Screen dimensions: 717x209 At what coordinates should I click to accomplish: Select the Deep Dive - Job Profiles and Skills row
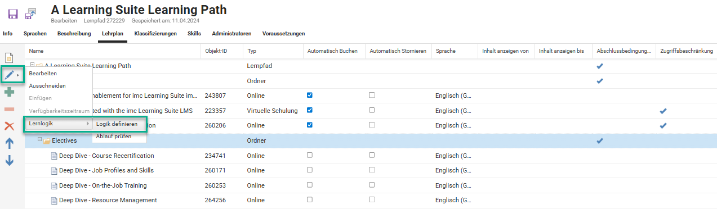click(371, 170)
